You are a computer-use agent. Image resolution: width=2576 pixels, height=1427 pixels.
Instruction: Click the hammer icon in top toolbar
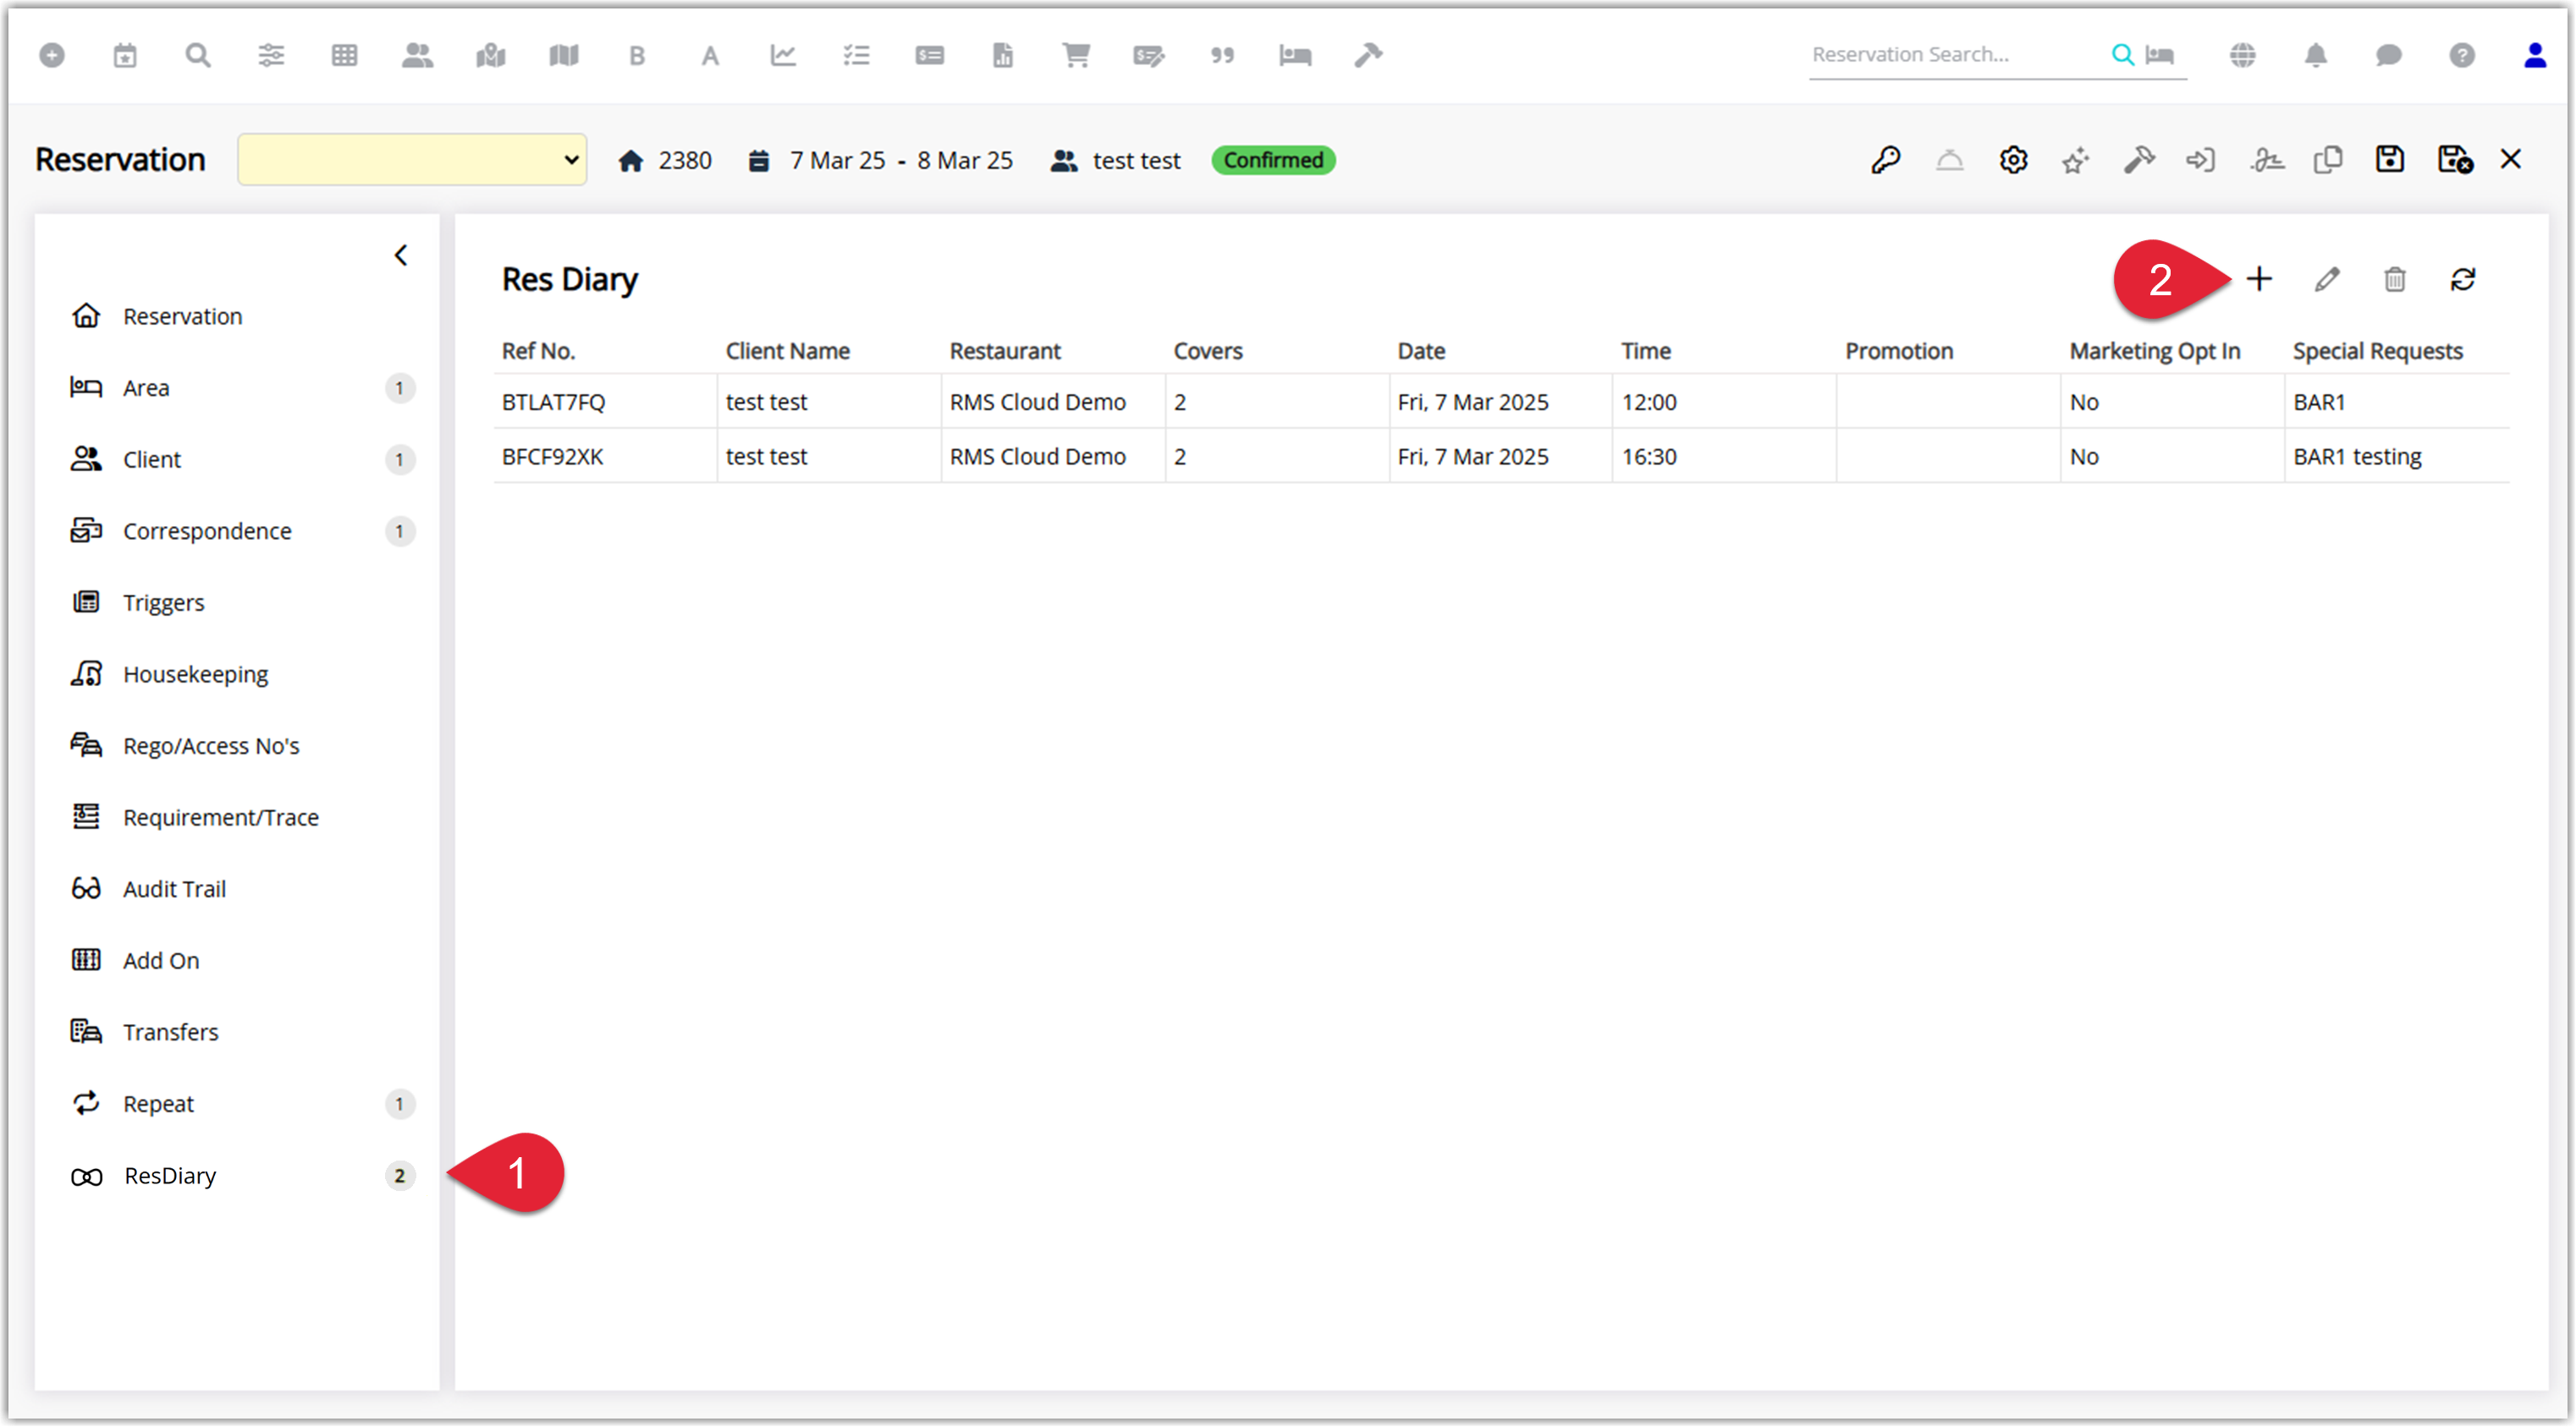click(1368, 55)
